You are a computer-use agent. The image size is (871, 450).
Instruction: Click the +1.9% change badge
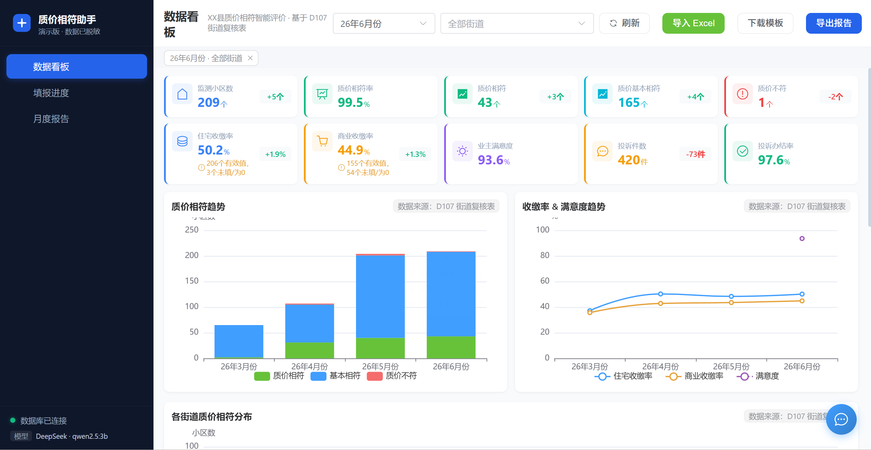[x=275, y=154]
